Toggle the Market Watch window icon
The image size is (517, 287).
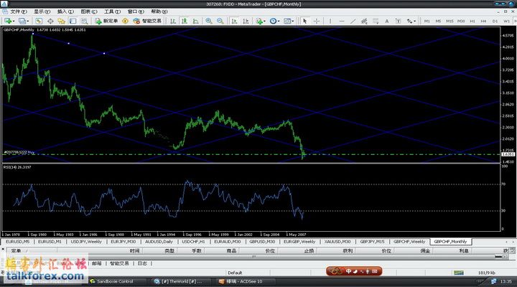(x=39, y=21)
